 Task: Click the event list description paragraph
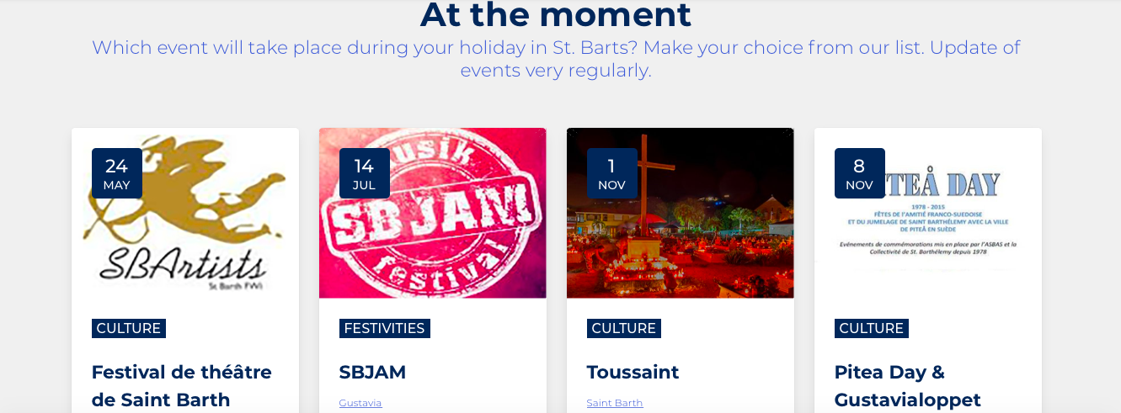pos(556,59)
